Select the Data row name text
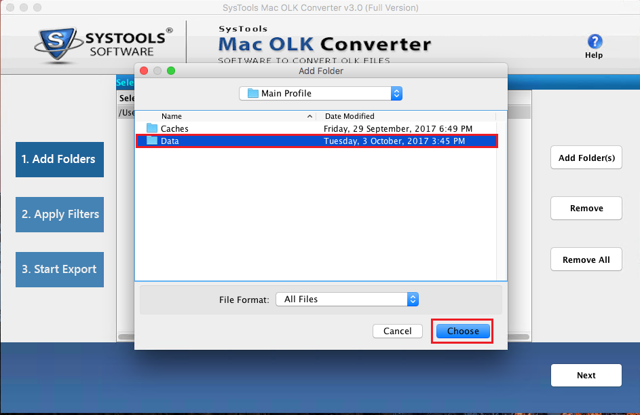This screenshot has width=640, height=415. 170,141
